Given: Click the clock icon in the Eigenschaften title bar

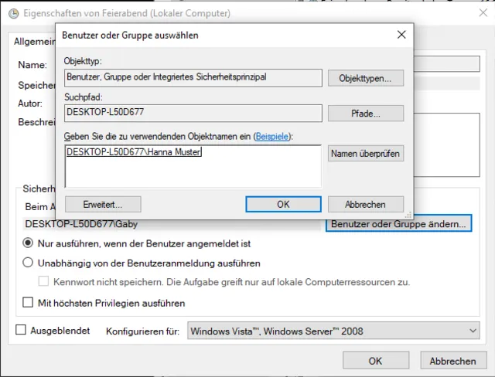Looking at the screenshot, I should (14, 14).
